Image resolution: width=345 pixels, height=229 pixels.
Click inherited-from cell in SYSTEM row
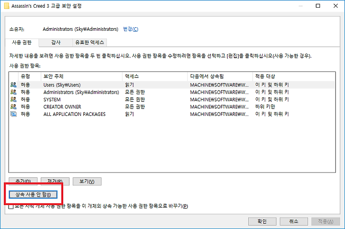219,100
